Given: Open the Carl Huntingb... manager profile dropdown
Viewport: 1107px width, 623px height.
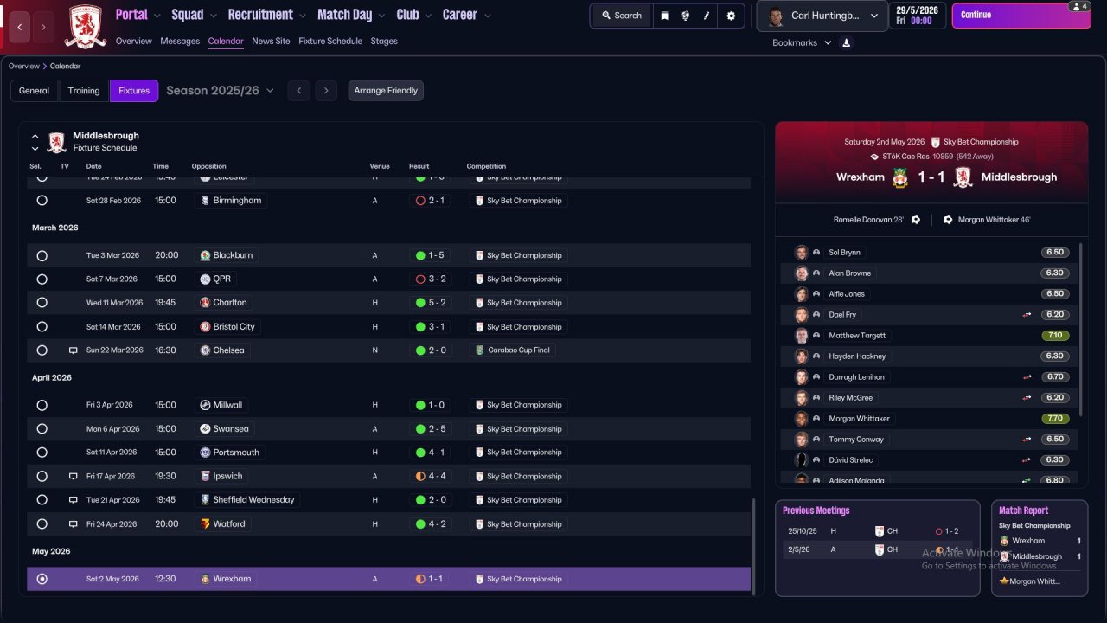Looking at the screenshot, I should coord(822,16).
